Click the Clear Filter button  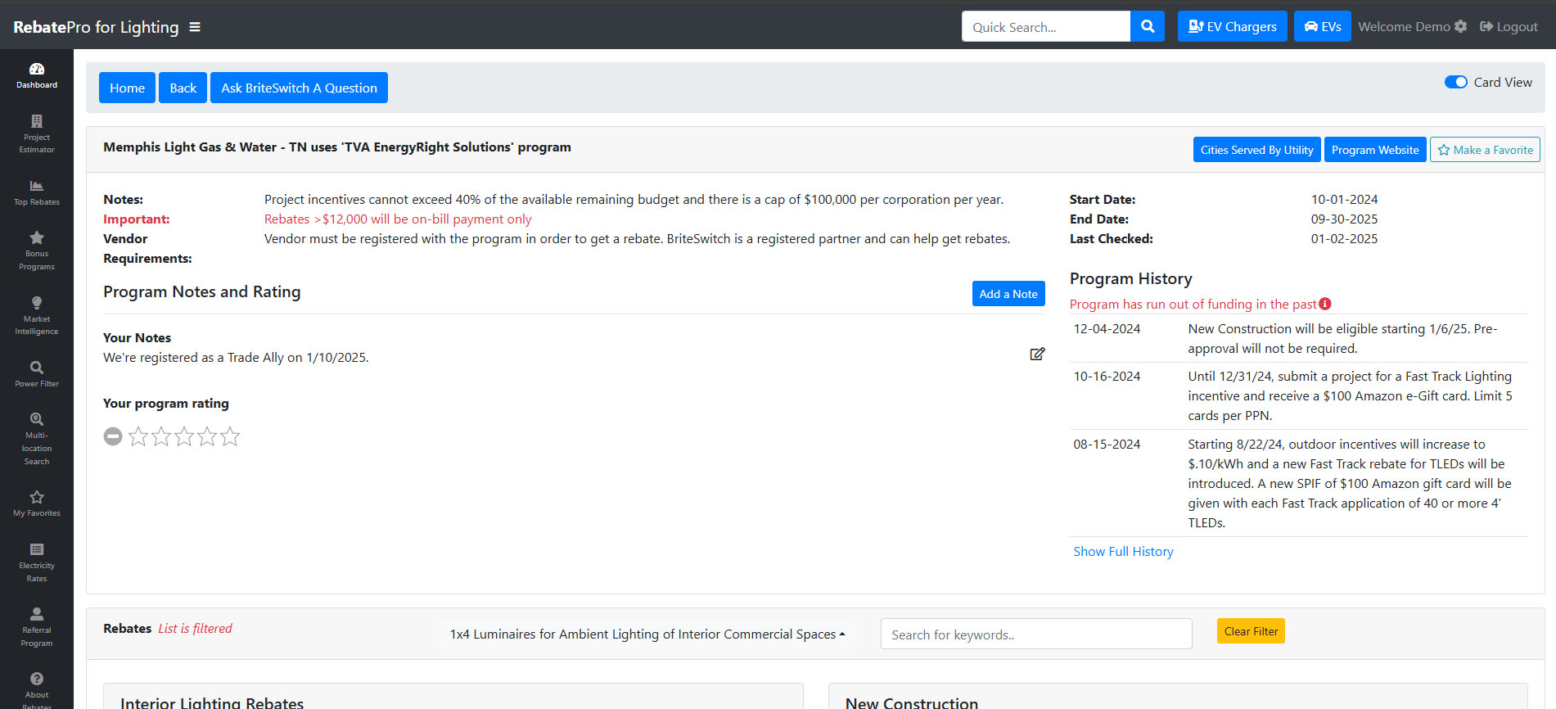coord(1251,630)
